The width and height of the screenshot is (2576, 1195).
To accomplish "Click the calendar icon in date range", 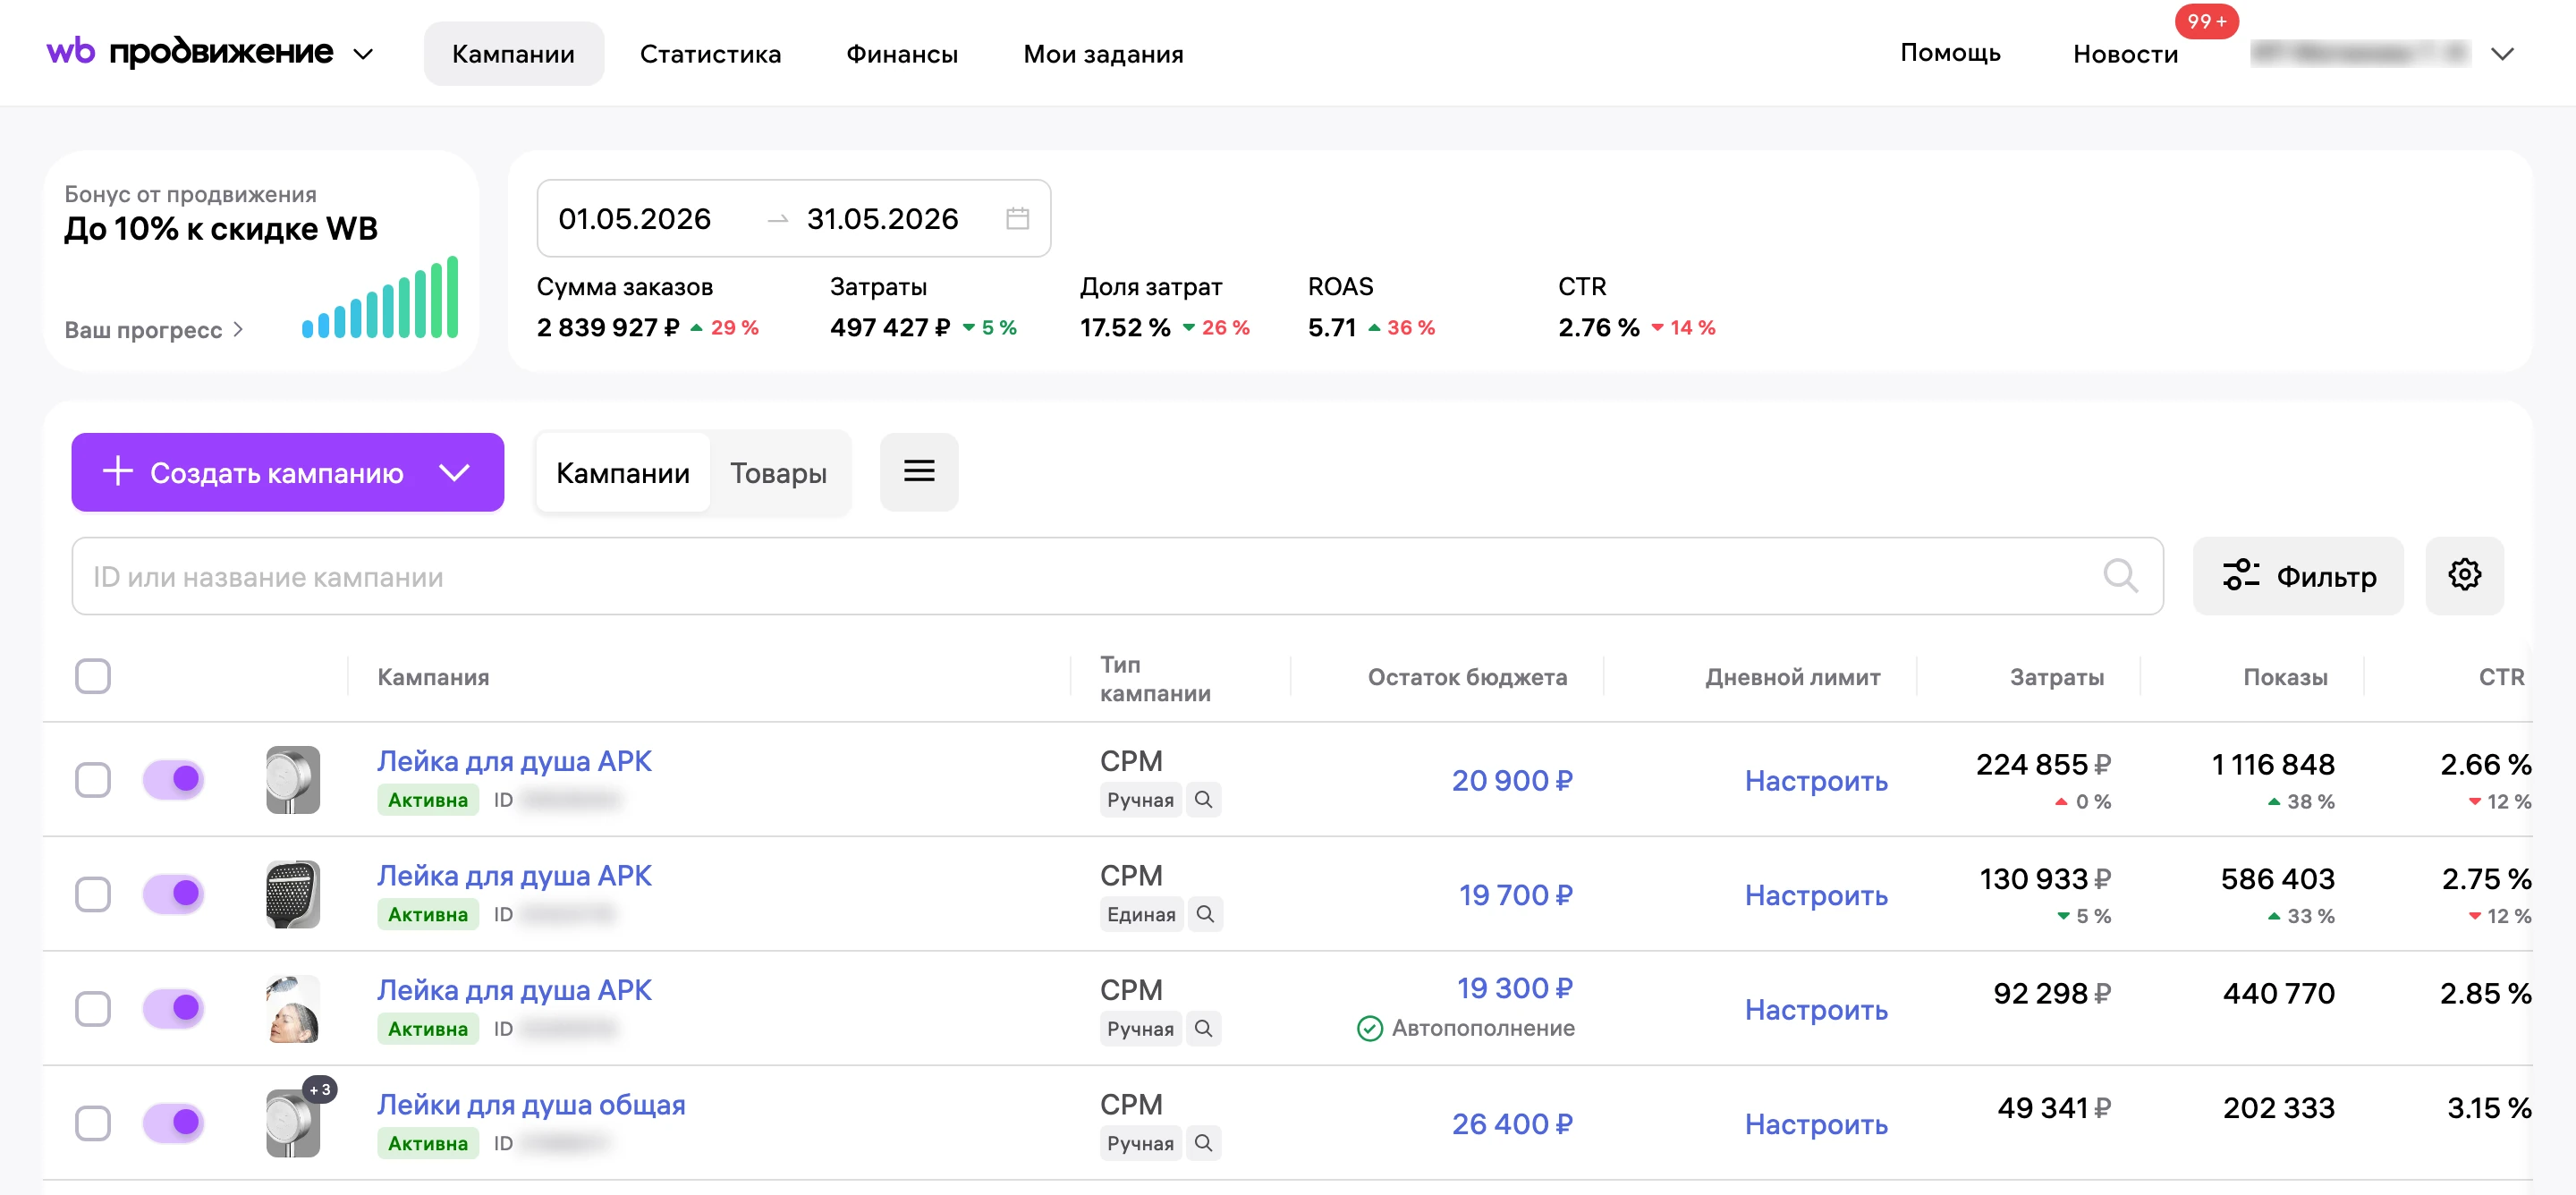I will point(1017,218).
